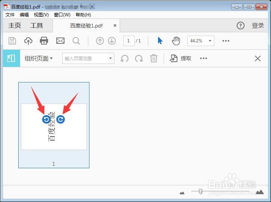Expand the 44.2% zoom dropdown arrow

210,41
